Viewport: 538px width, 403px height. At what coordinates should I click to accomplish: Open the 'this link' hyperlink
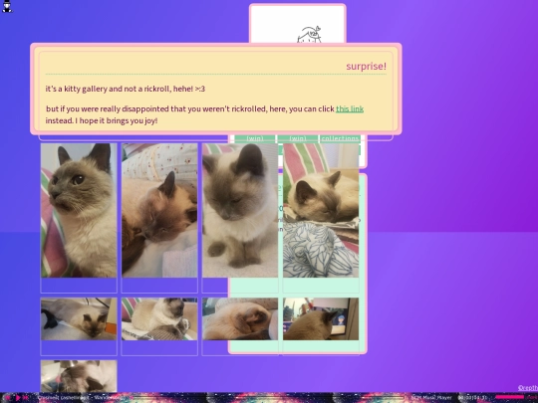coord(350,109)
